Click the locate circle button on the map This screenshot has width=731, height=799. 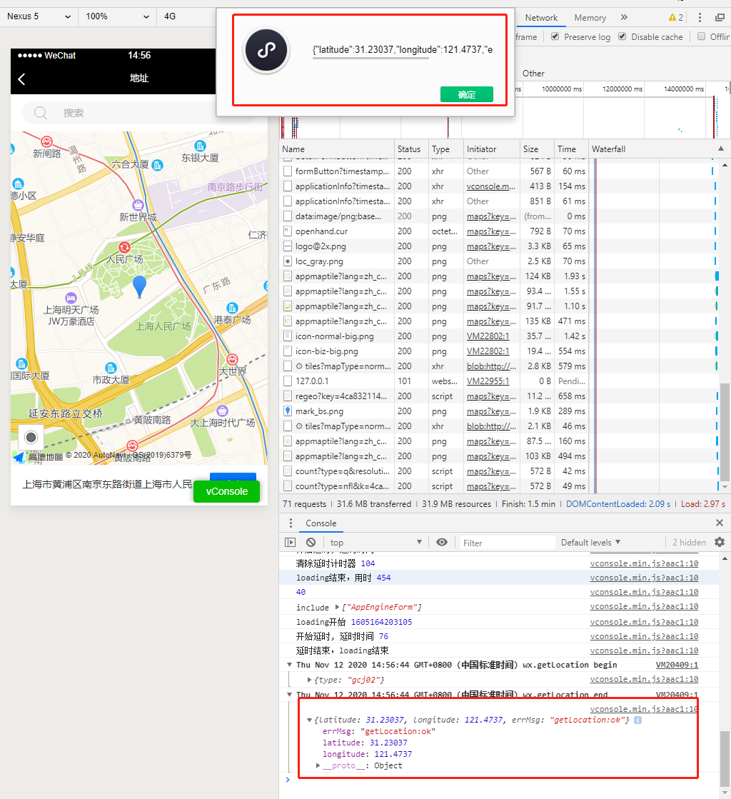[x=30, y=437]
